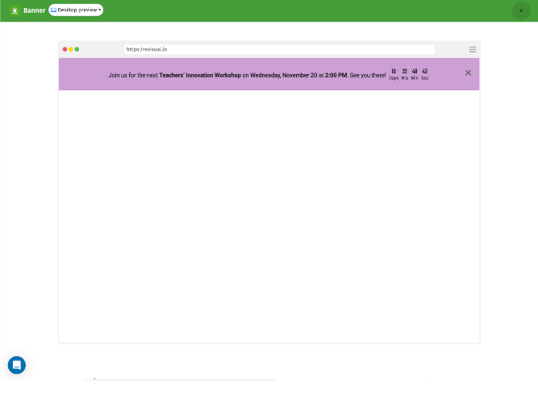Click the green Banner logo icon
Screen dimensions: 538x403
point(15,10)
